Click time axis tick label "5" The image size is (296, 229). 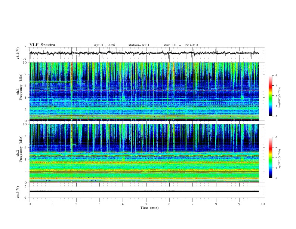click(x=146, y=204)
